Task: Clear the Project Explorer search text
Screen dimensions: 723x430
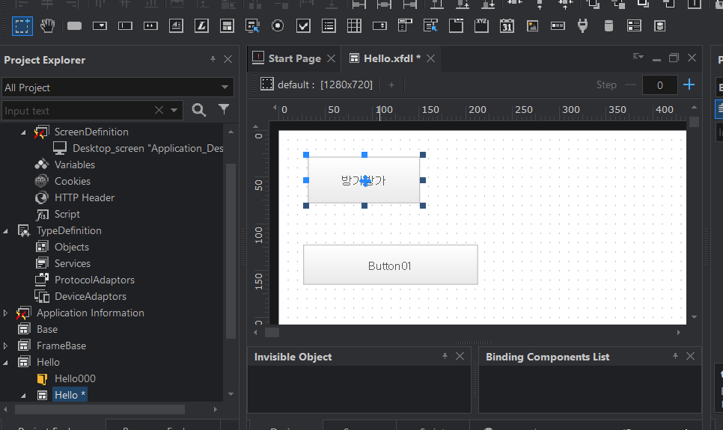Action: [159, 110]
